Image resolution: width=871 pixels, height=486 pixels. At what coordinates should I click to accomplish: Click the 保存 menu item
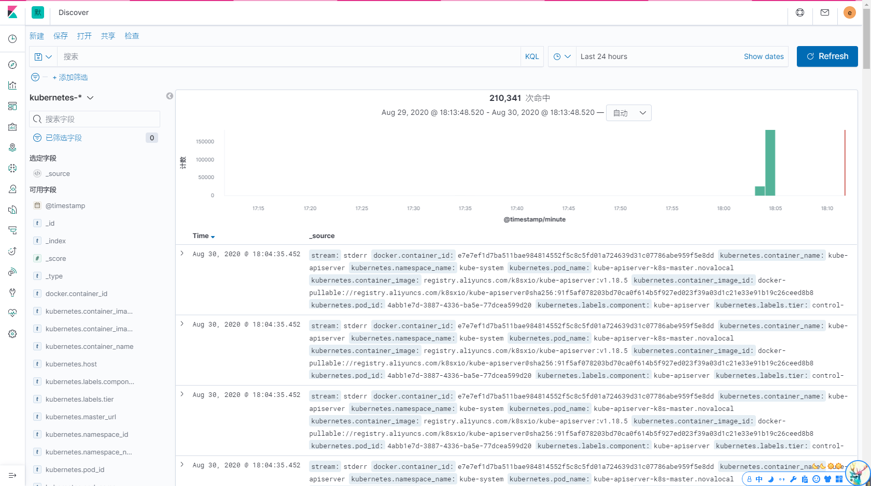click(x=61, y=36)
